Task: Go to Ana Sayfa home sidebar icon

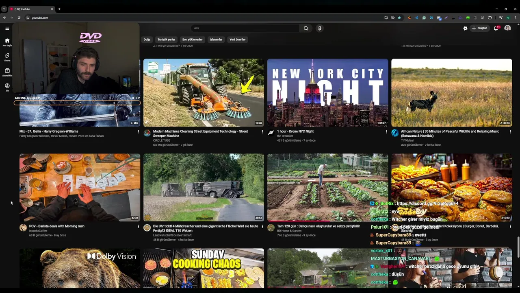Action: click(x=7, y=42)
